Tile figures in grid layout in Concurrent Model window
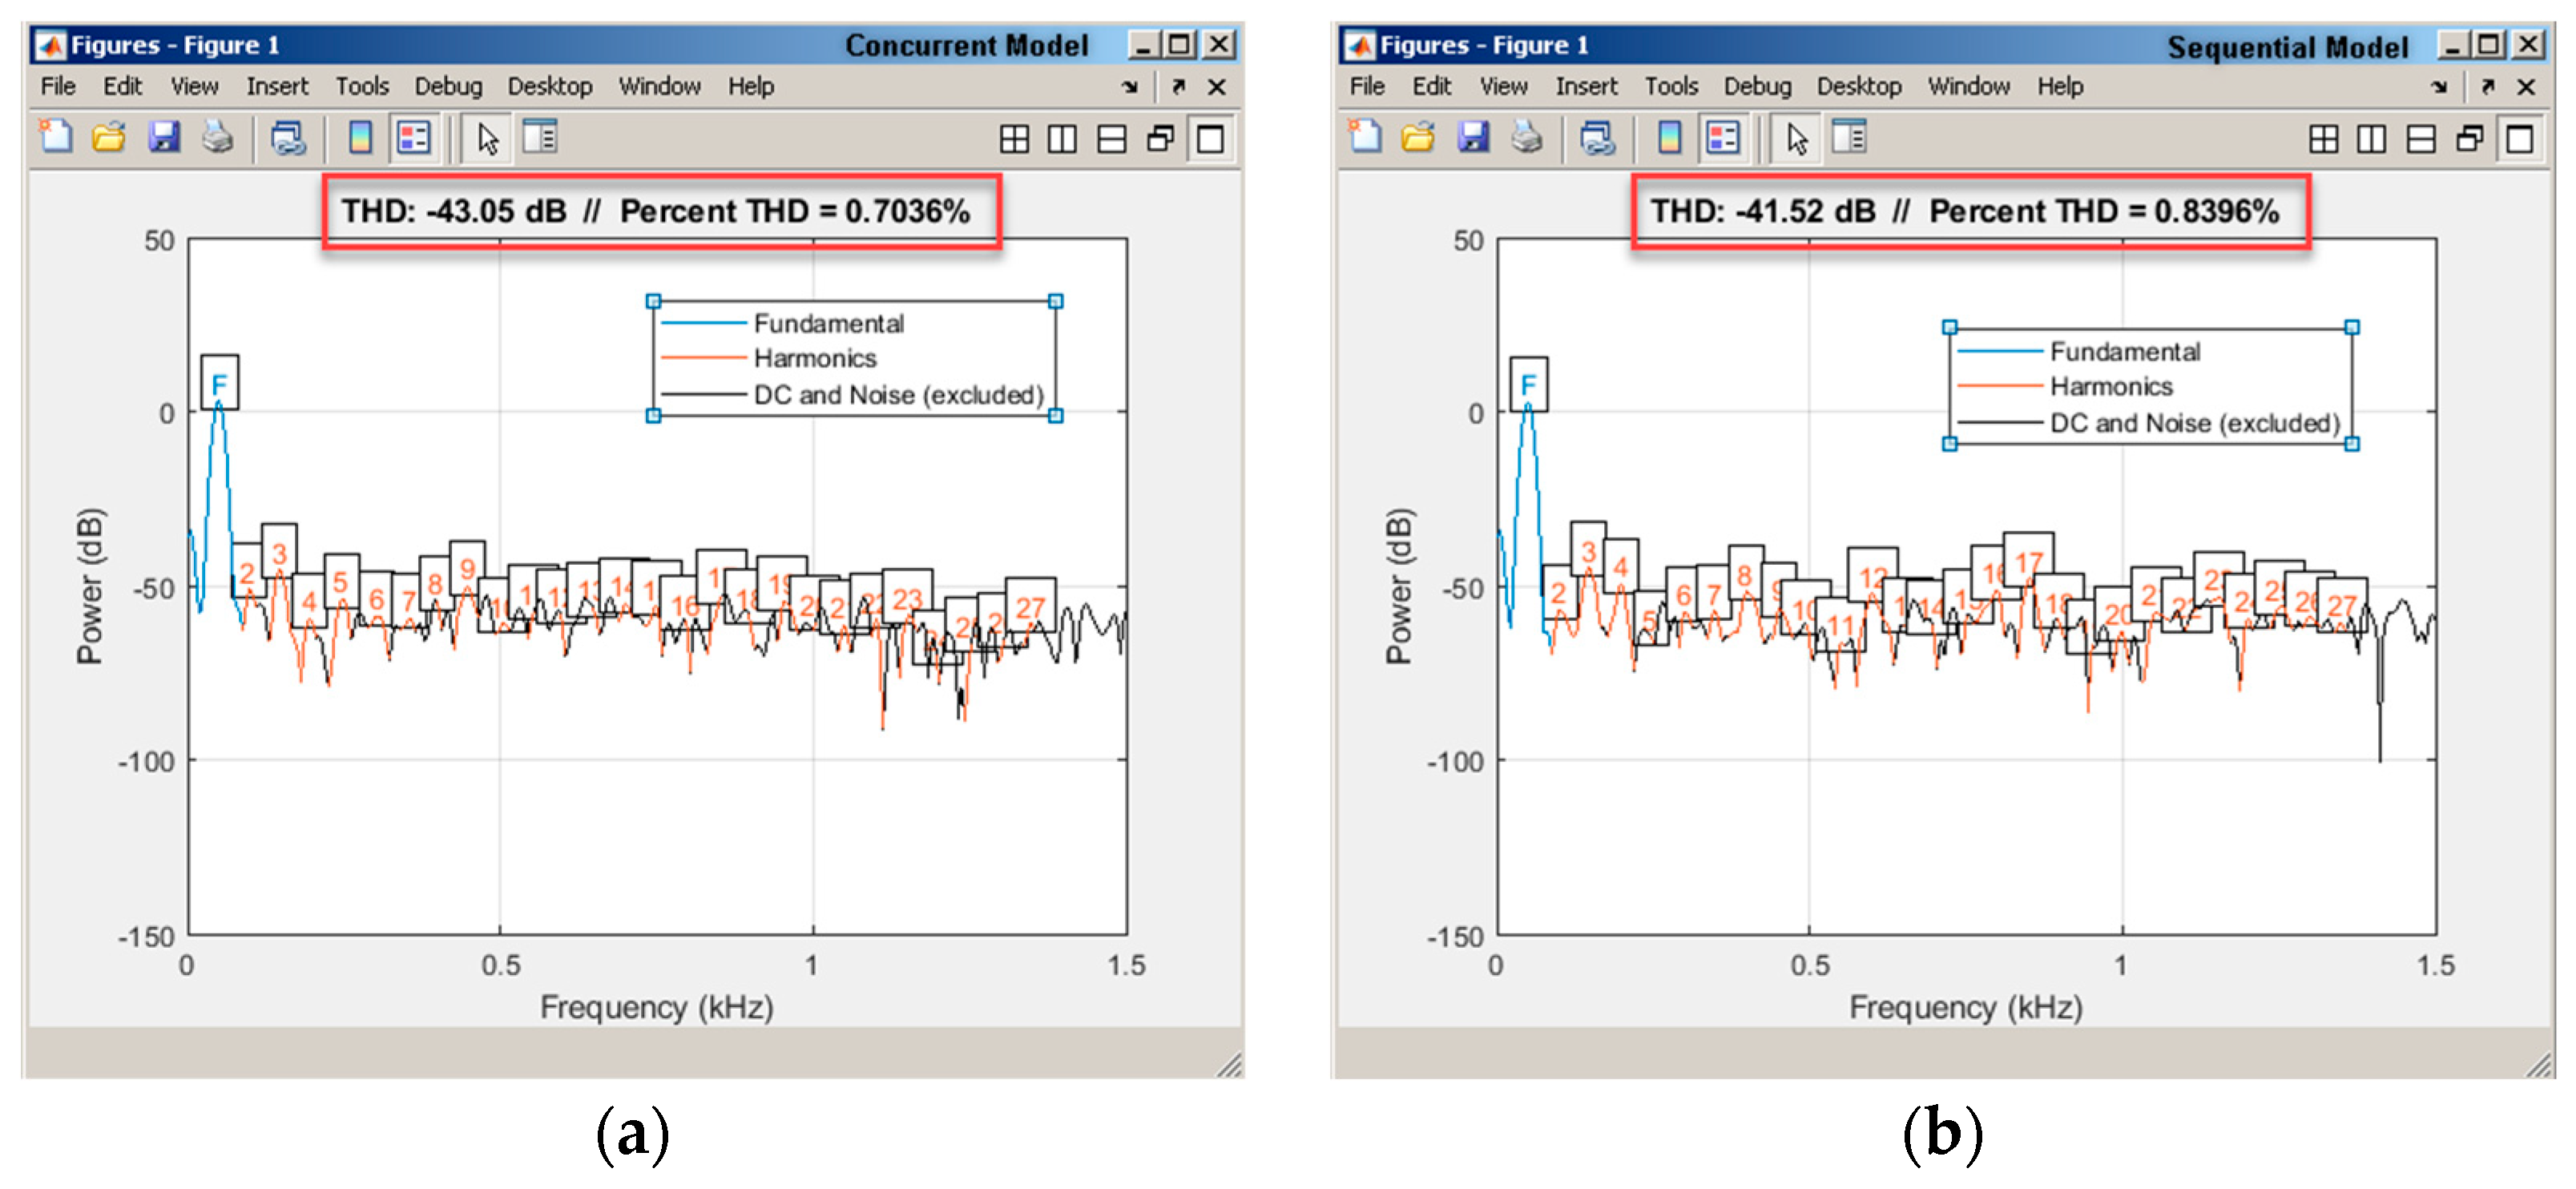The height and width of the screenshot is (1189, 2576). 1014,139
